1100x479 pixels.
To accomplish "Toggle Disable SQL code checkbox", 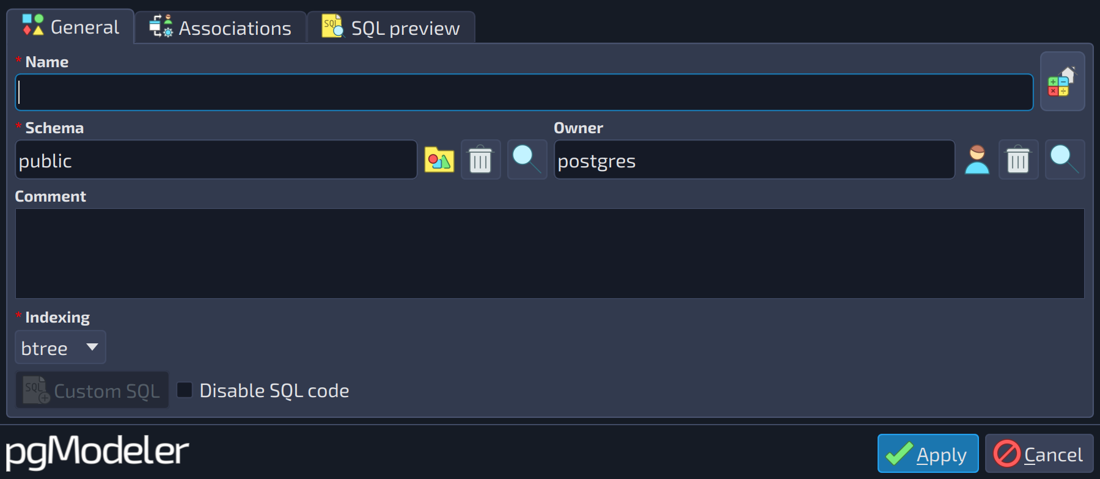I will click(185, 390).
